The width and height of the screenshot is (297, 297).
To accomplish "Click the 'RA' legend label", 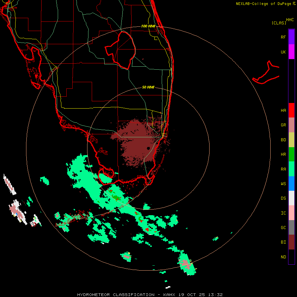I will (x=283, y=169).
